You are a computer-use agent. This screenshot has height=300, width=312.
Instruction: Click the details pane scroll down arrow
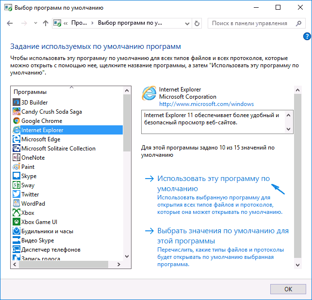297,265
